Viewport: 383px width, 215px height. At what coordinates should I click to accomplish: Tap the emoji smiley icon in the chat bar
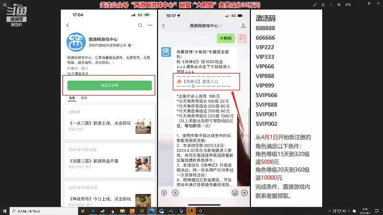click(235, 193)
